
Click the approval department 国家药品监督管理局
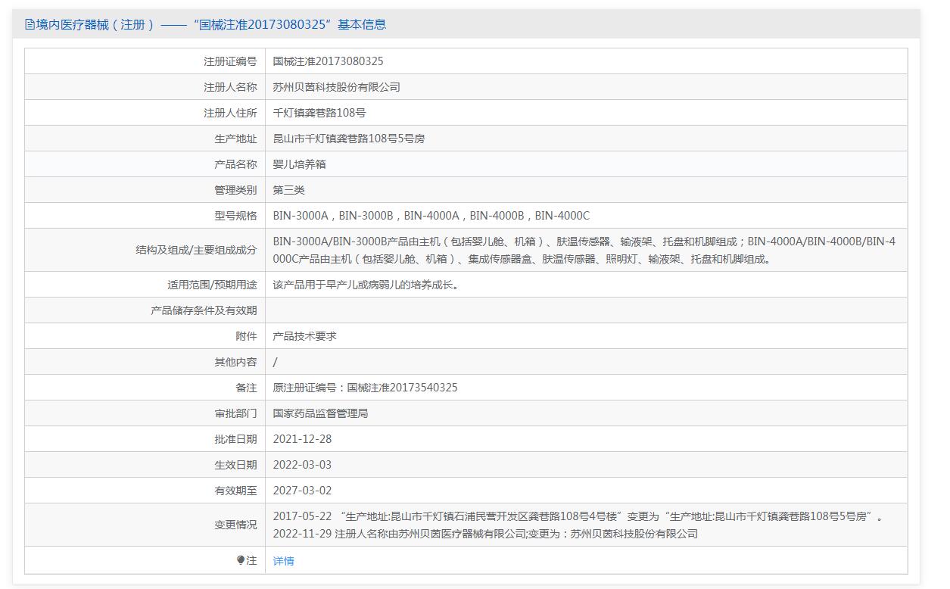[x=320, y=413]
